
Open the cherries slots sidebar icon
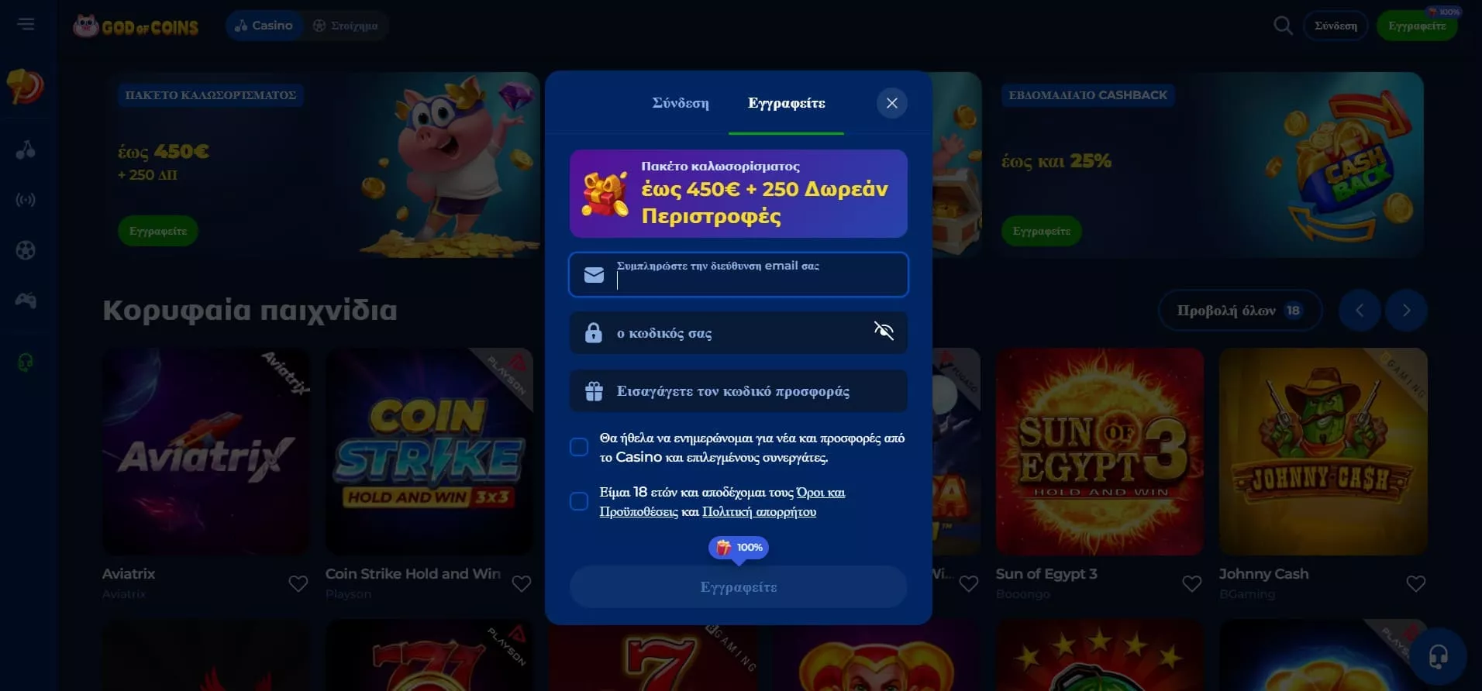[x=26, y=150]
